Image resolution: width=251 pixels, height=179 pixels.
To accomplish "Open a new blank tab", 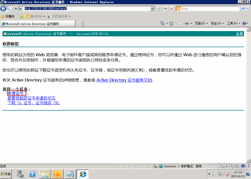I will coord(79,24).
